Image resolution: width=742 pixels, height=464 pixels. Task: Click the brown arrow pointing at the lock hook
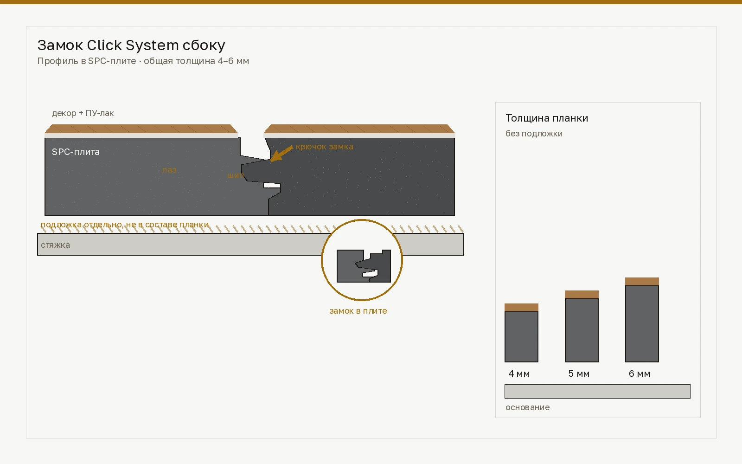tap(282, 154)
